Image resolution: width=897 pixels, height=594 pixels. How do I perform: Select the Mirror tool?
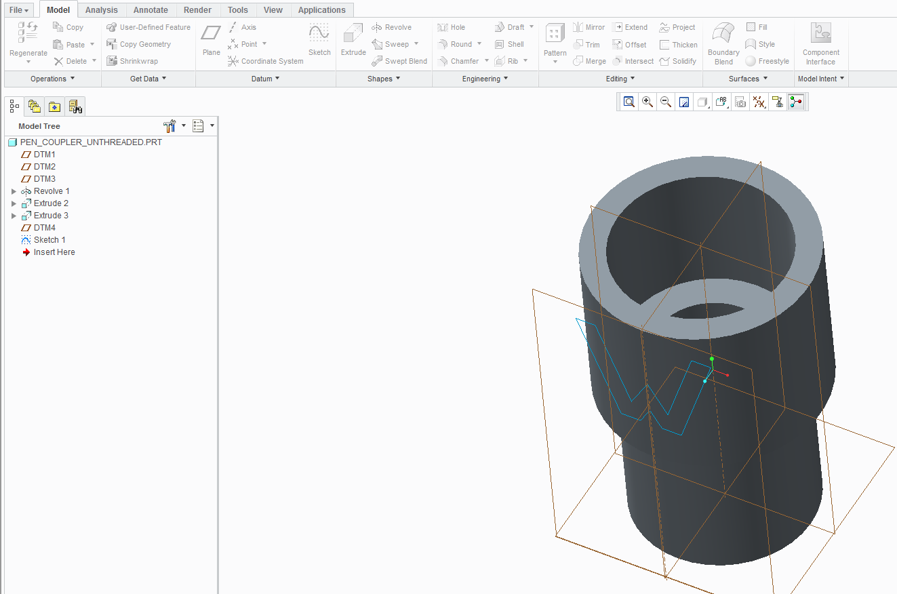pos(589,27)
